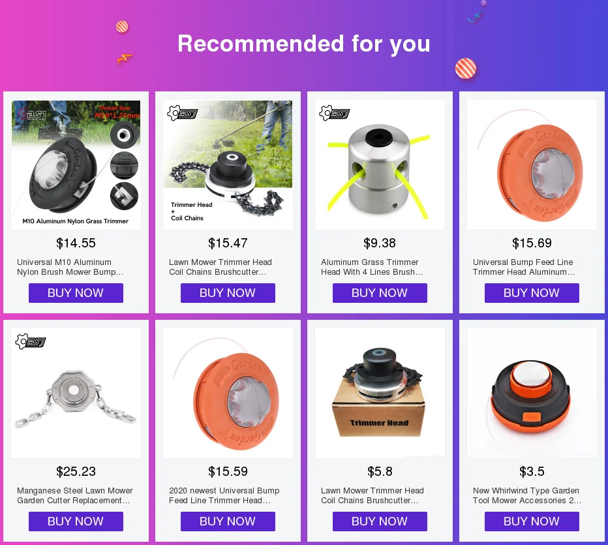This screenshot has height=545, width=608.
Task: Open the manganese steel chain cutter image
Action: (x=76, y=393)
